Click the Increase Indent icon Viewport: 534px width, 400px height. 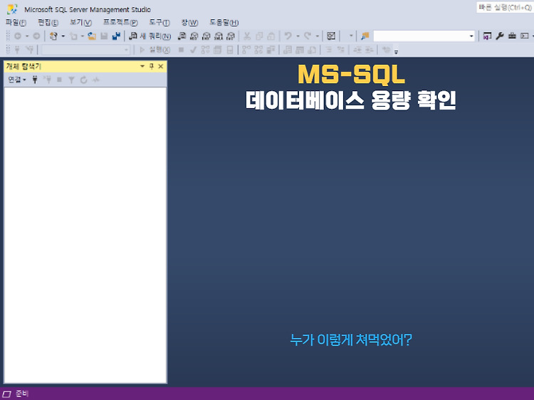click(x=370, y=50)
